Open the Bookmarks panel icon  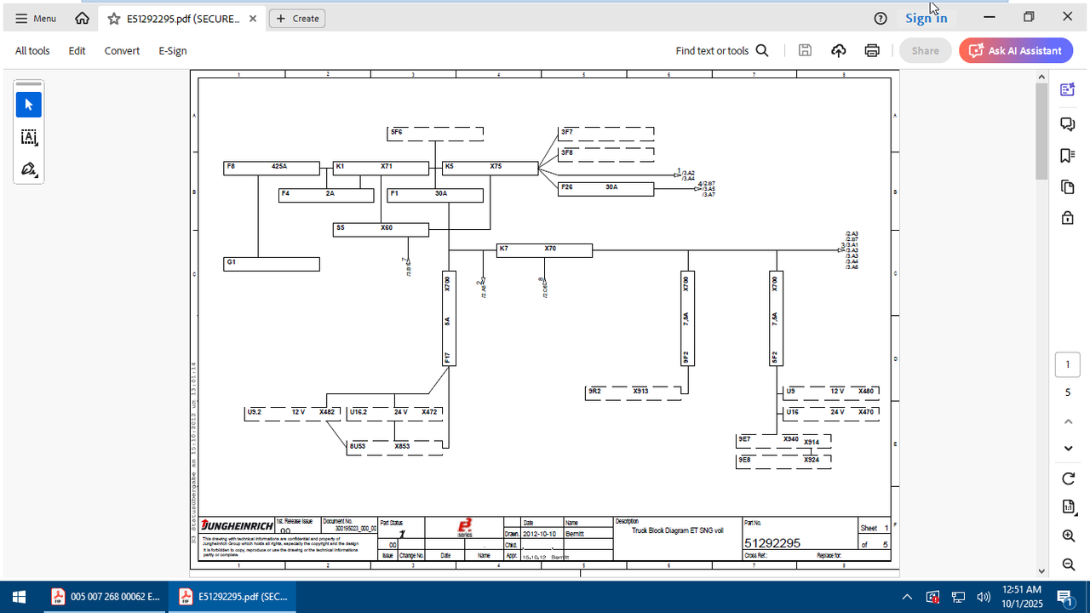pyautogui.click(x=1067, y=155)
